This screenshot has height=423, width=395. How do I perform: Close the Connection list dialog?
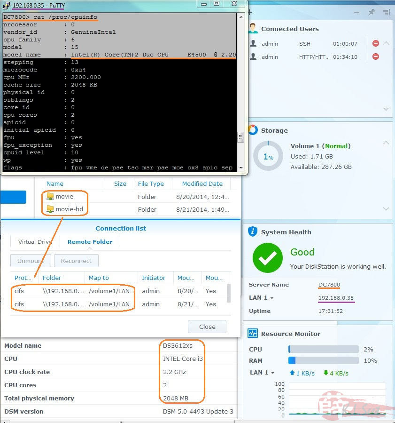click(207, 327)
